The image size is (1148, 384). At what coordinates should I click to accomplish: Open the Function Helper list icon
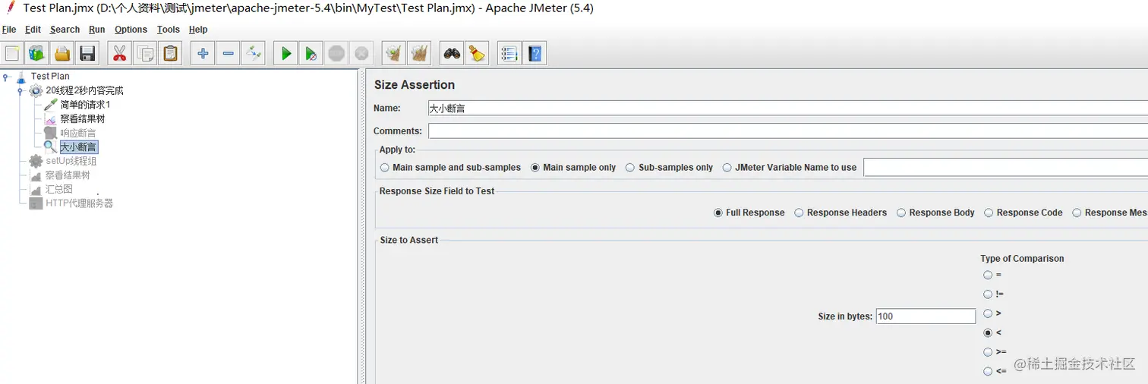click(509, 53)
